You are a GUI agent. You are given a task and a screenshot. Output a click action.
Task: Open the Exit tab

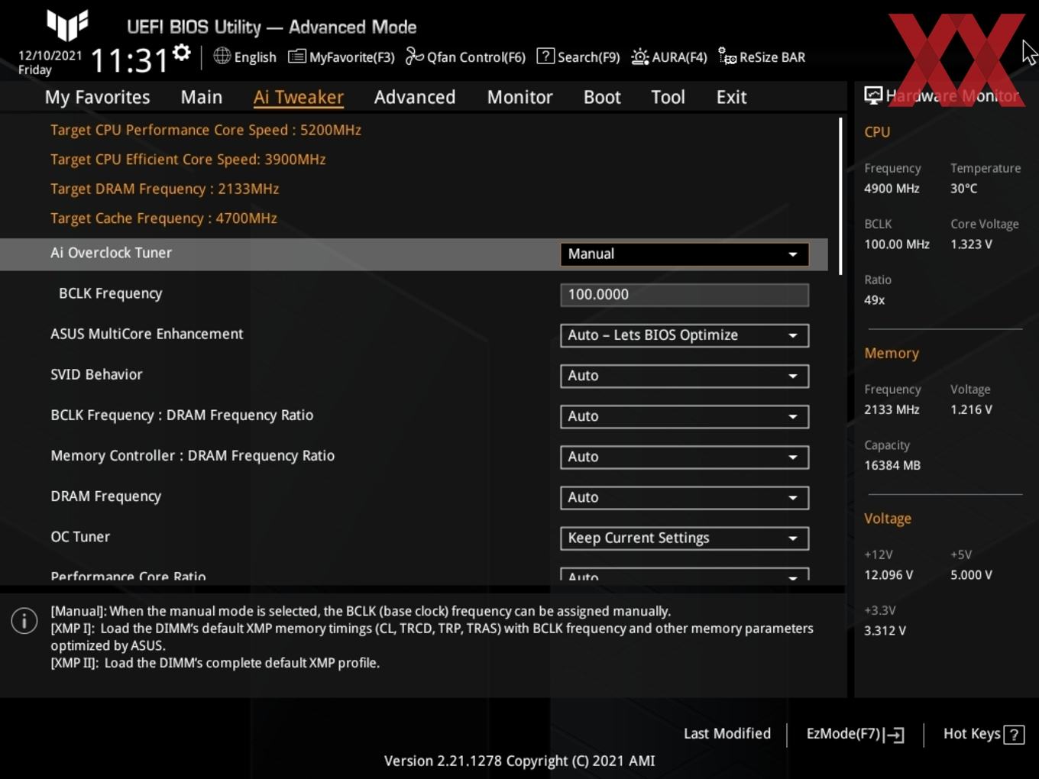coord(731,97)
